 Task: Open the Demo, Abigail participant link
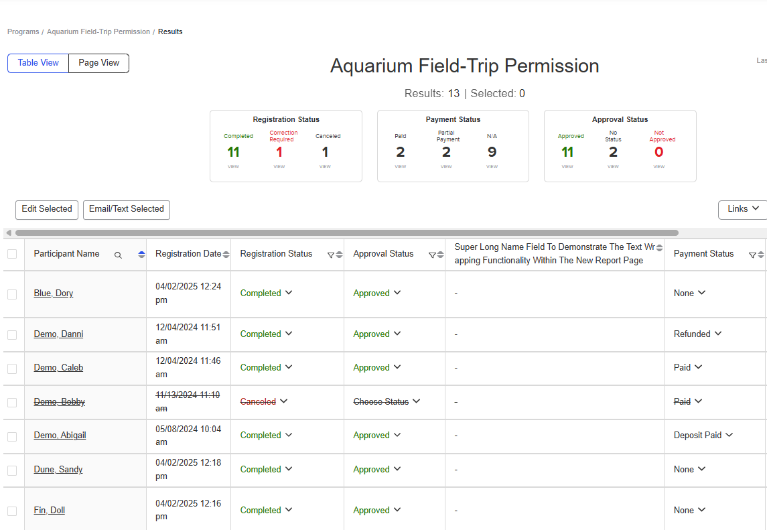(60, 435)
